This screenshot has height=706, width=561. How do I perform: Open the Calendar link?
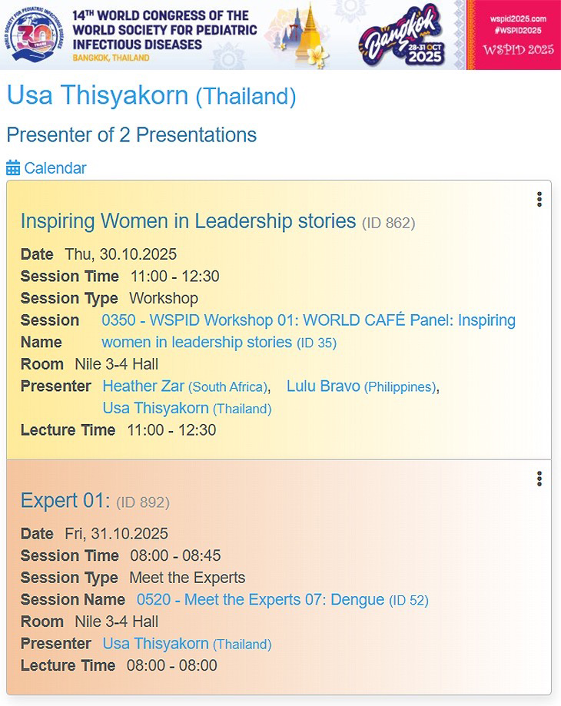[55, 168]
